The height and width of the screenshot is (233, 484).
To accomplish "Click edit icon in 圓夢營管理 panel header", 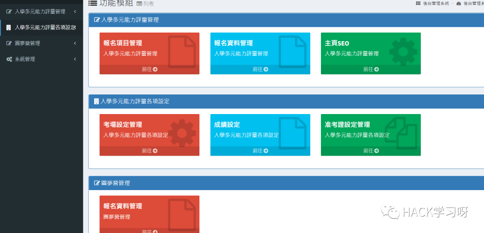I will click(x=97, y=183).
